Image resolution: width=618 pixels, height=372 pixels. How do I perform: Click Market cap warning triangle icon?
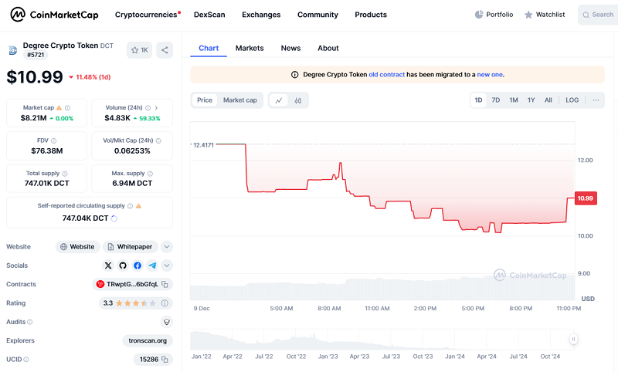(59, 107)
